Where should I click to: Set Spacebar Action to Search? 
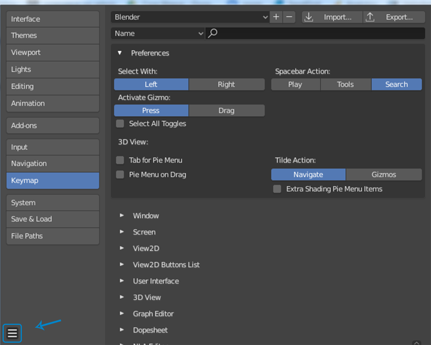point(397,84)
